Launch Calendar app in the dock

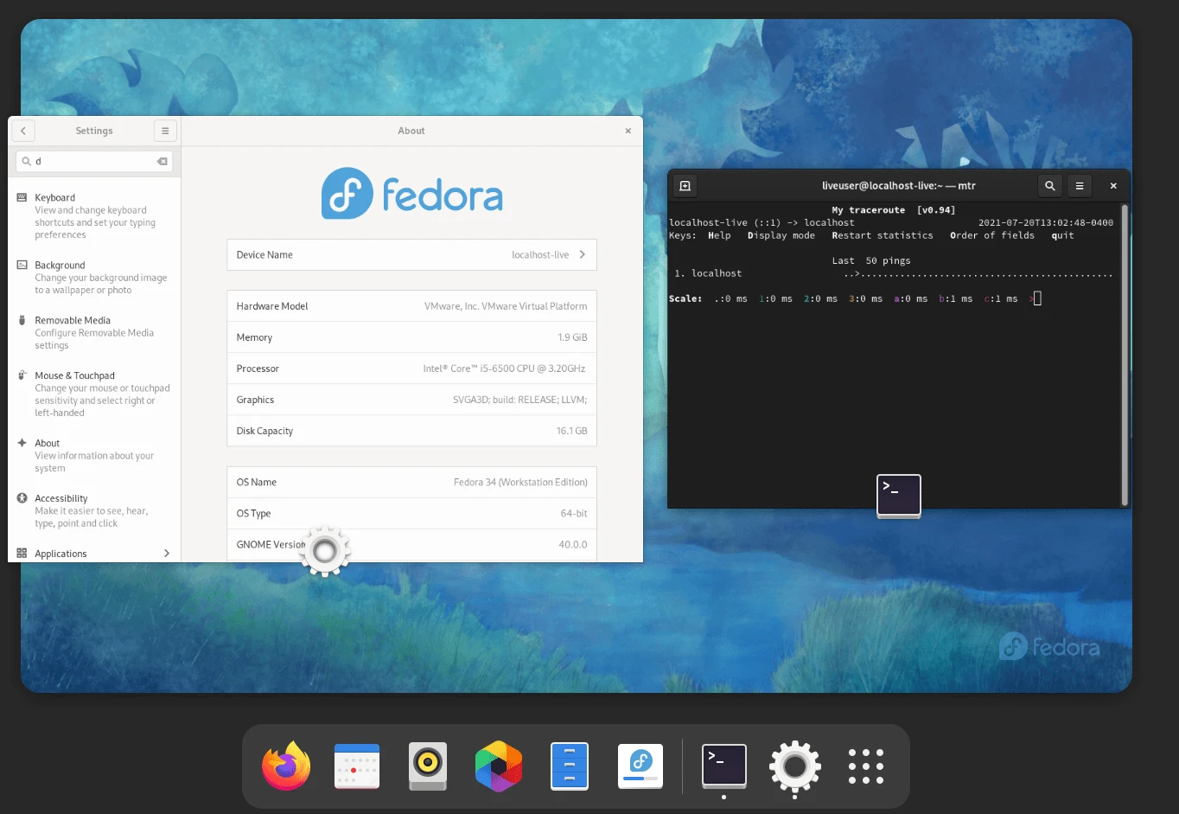[x=357, y=766]
